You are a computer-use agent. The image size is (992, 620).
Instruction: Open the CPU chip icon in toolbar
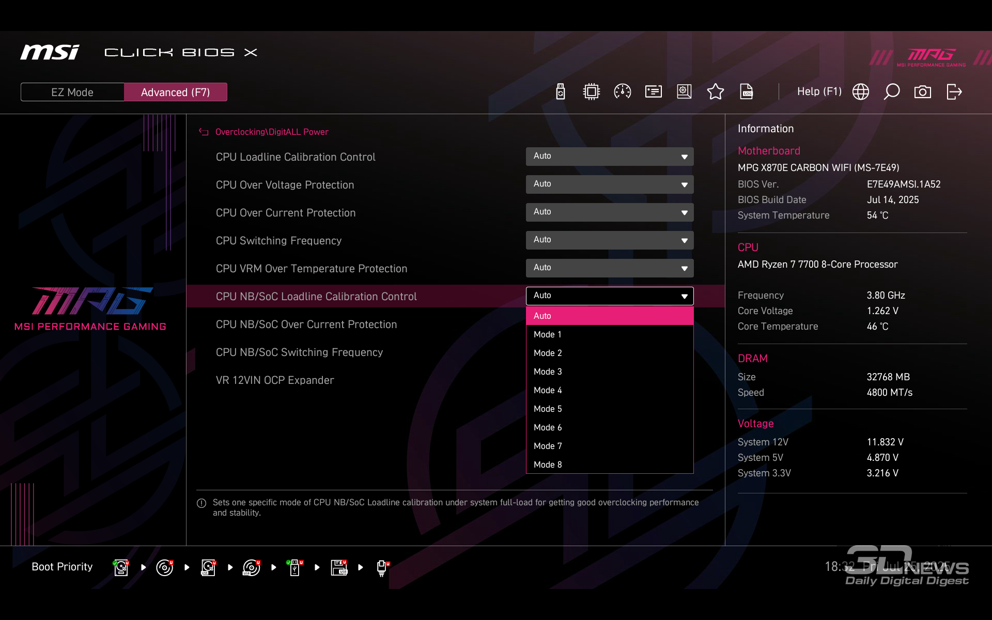point(591,92)
